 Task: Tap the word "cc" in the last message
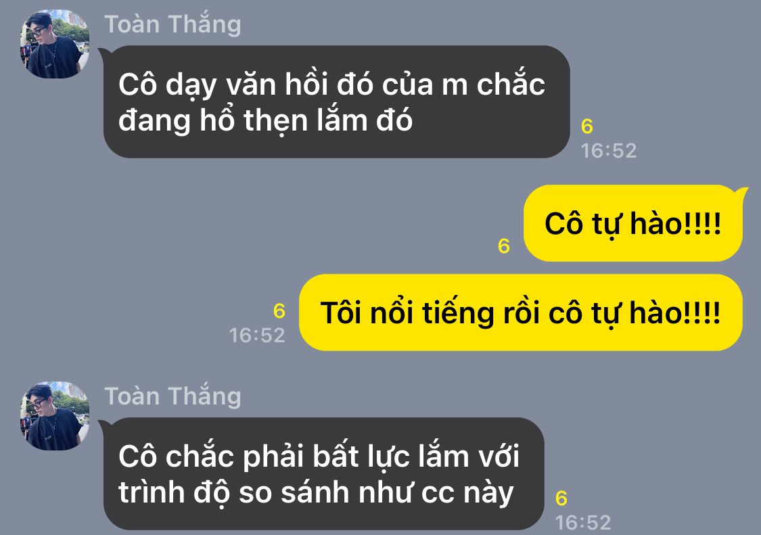(438, 493)
